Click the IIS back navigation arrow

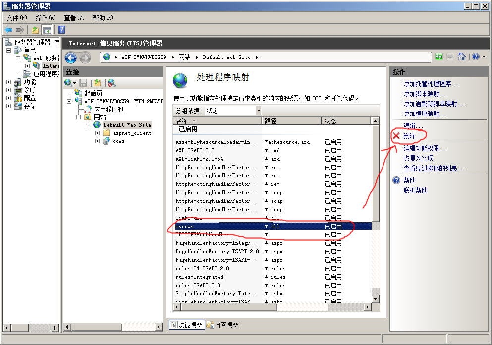pyautogui.click(x=70, y=57)
